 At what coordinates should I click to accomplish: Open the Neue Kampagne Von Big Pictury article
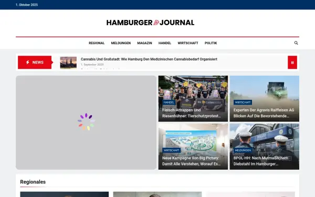[192, 161]
